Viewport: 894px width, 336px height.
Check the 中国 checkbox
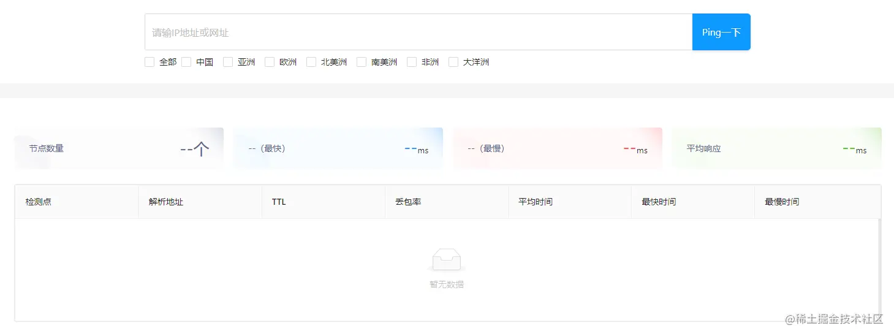186,62
